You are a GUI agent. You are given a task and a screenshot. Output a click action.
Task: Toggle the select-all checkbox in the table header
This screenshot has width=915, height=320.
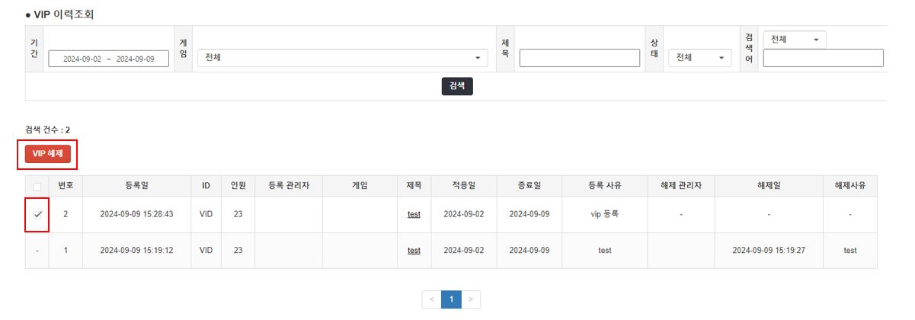pos(37,186)
